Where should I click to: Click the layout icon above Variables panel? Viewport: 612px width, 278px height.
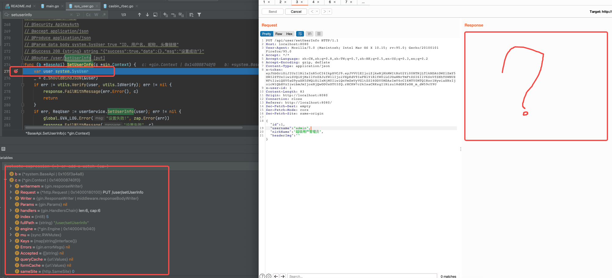(3, 149)
